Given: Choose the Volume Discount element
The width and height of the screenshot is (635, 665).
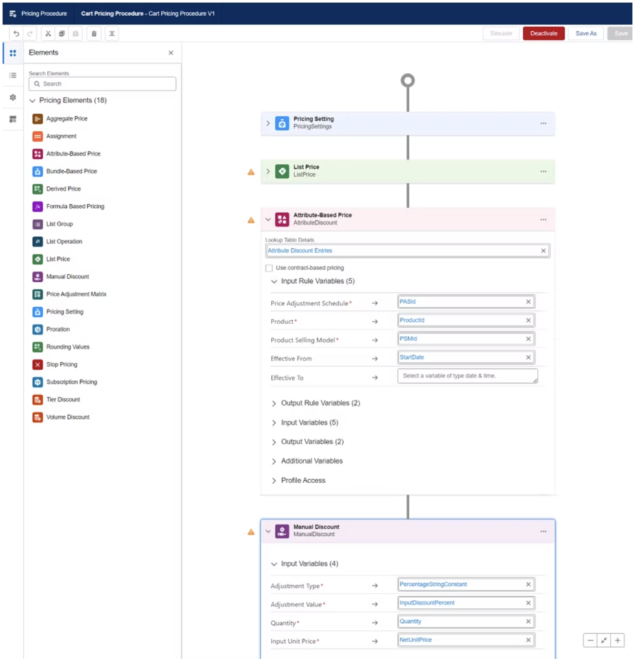Looking at the screenshot, I should pyautogui.click(x=68, y=418).
